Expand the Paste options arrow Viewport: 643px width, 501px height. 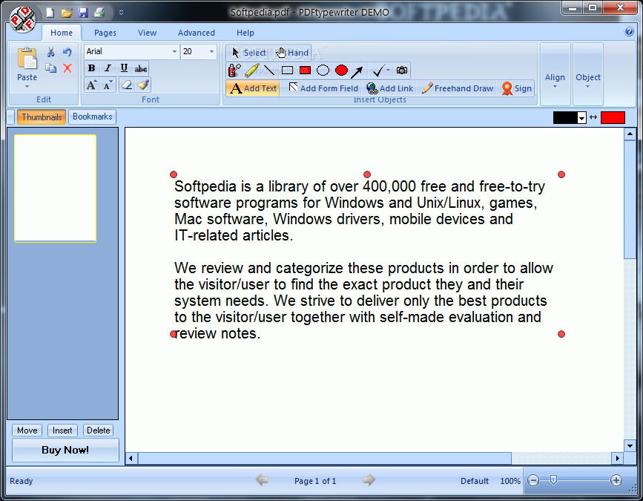coord(27,87)
